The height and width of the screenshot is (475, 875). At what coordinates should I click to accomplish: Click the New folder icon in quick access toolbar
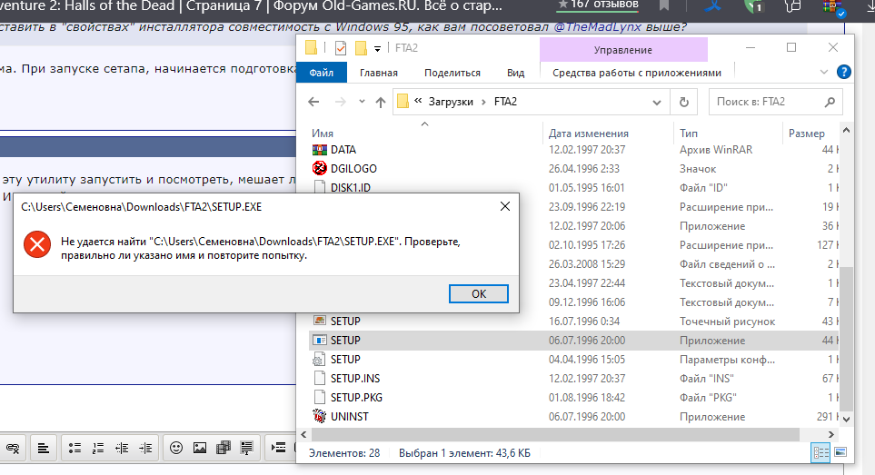(361, 48)
